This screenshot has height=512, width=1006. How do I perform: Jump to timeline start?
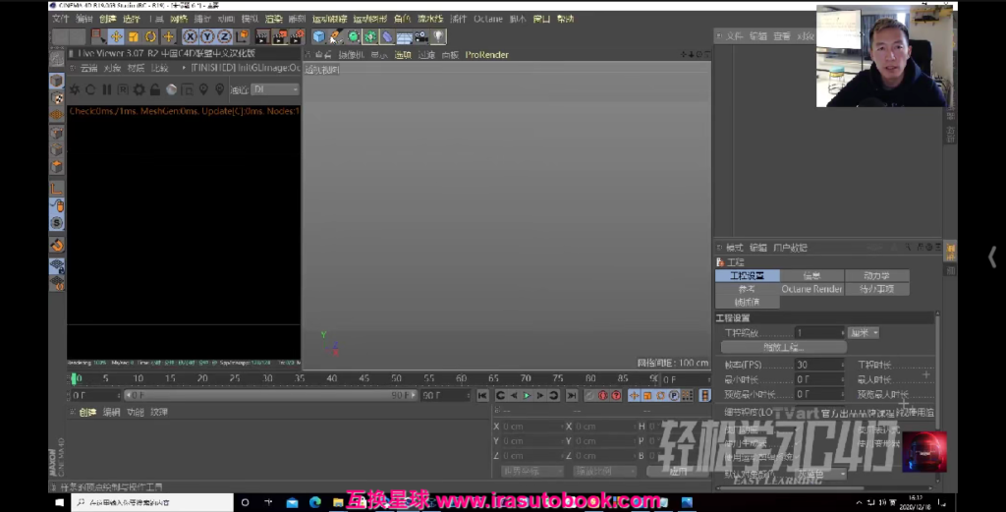click(x=482, y=396)
